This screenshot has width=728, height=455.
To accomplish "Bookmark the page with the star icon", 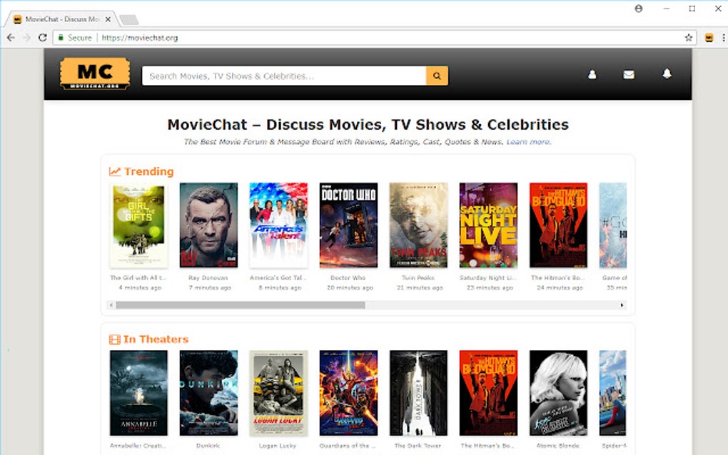I will coord(687,37).
